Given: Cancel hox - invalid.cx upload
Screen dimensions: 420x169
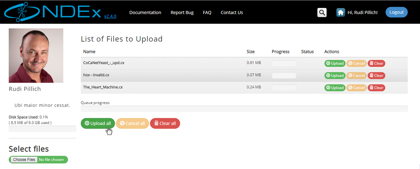Looking at the screenshot, I should [x=356, y=76].
